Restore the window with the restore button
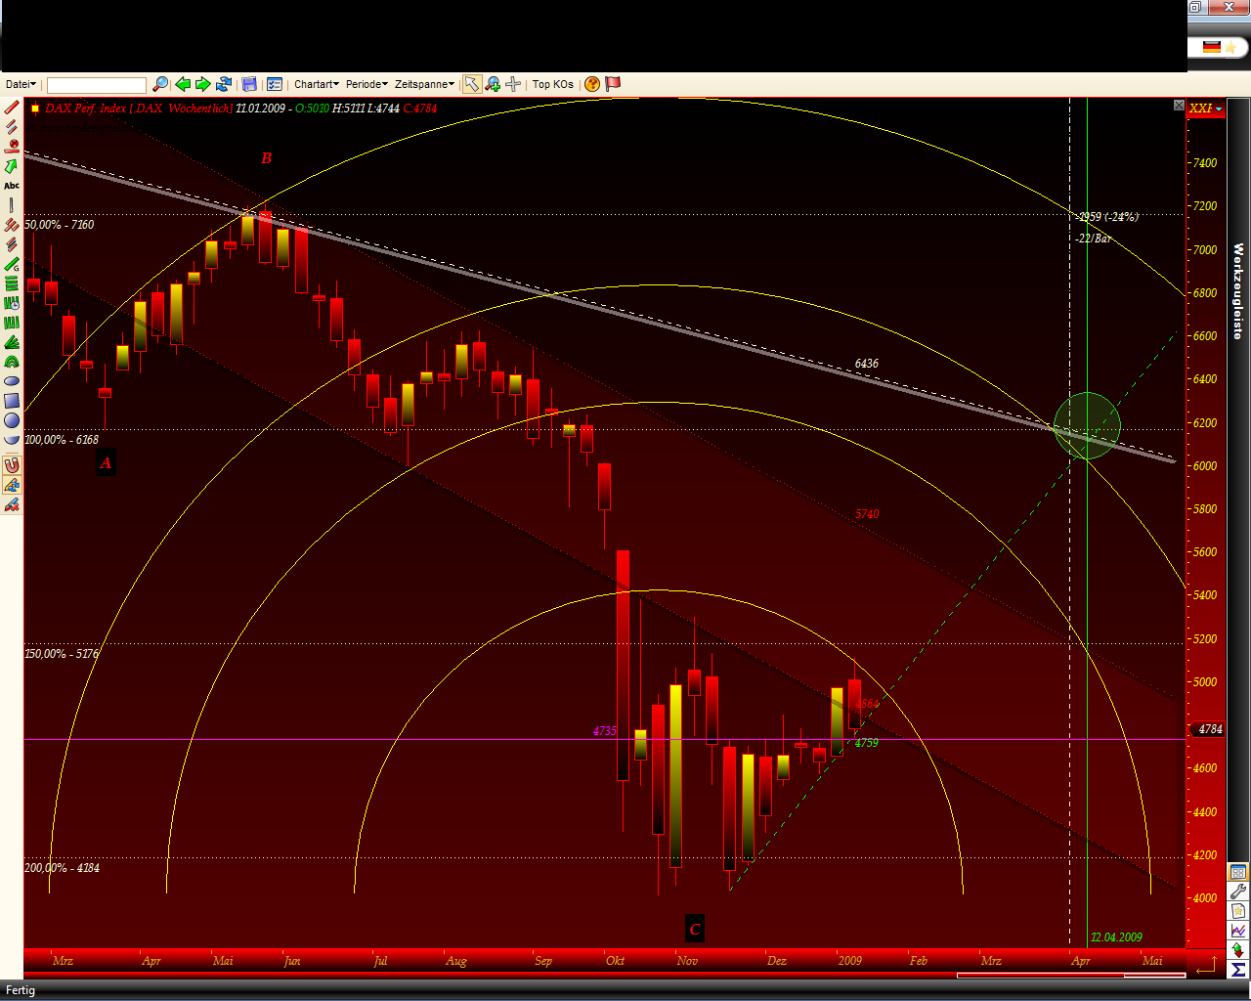The height and width of the screenshot is (1001, 1251). (x=1195, y=7)
